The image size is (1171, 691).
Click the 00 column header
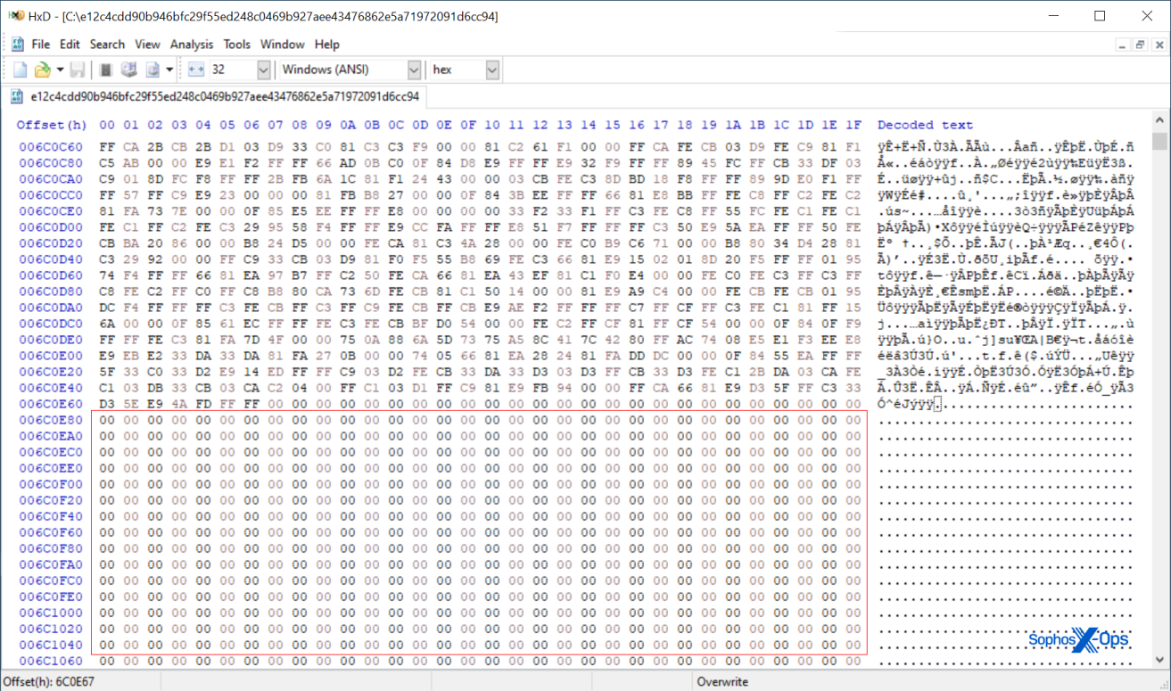[107, 125]
